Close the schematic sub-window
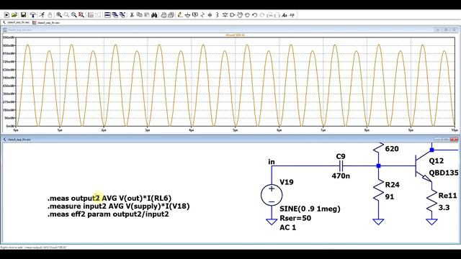The width and height of the screenshot is (461, 259). coord(455,139)
